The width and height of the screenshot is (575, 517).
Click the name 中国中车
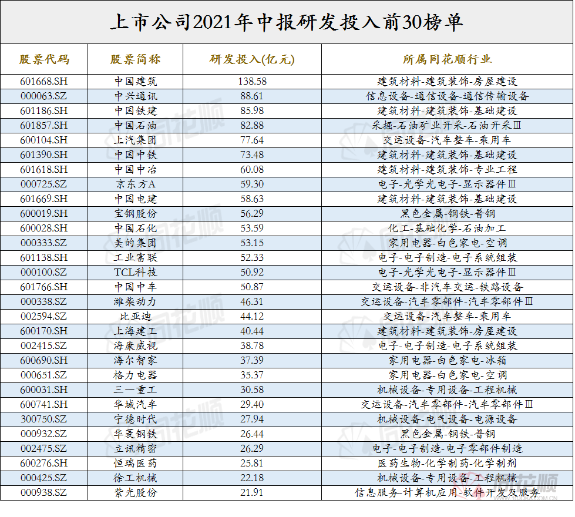pos(135,287)
